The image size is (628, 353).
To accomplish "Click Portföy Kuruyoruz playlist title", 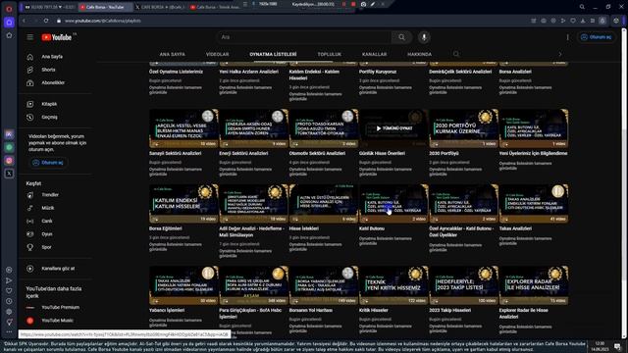I will (378, 72).
